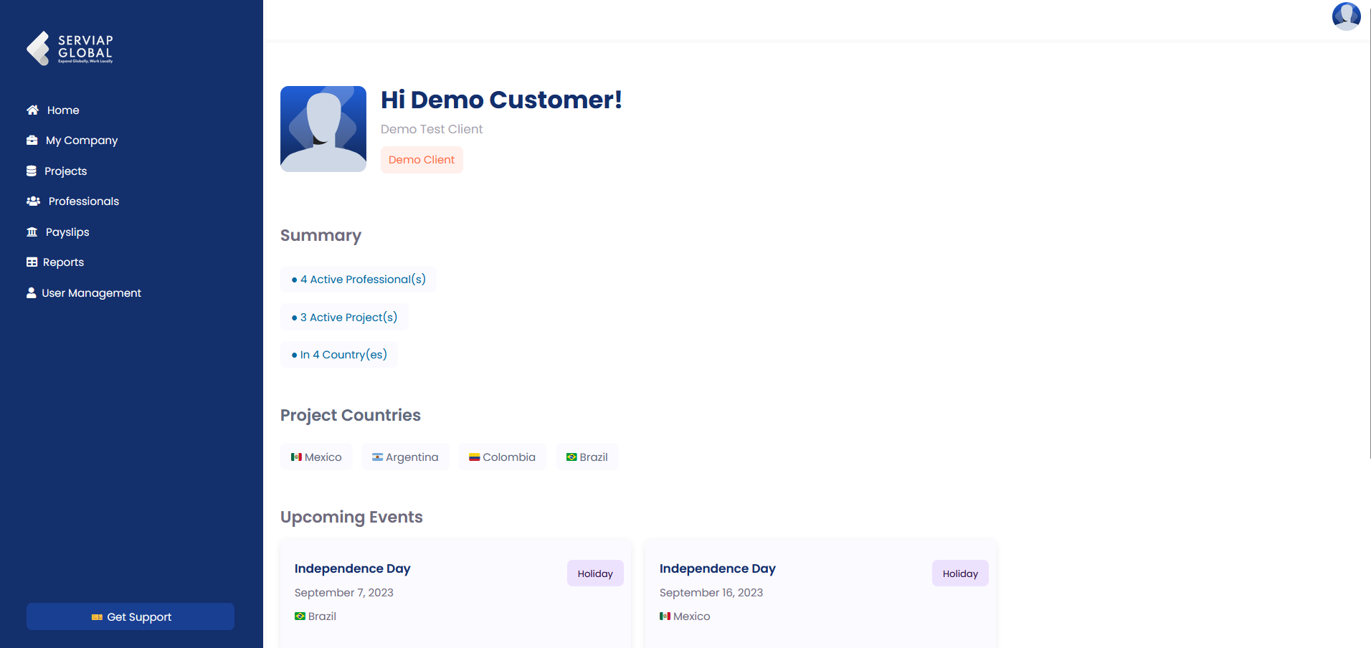
Task: Select the Brazil country chip label
Action: coord(594,457)
